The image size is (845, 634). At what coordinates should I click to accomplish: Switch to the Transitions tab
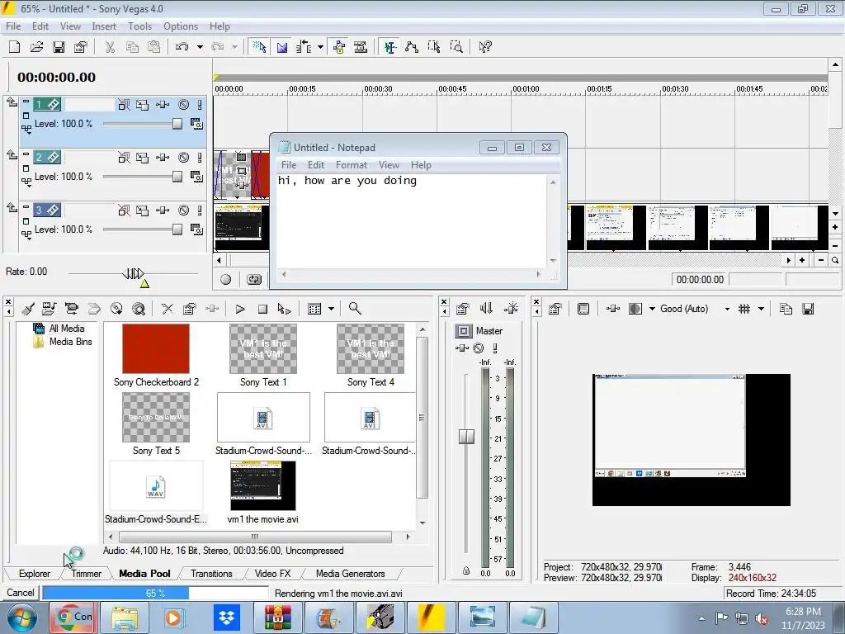(x=211, y=574)
